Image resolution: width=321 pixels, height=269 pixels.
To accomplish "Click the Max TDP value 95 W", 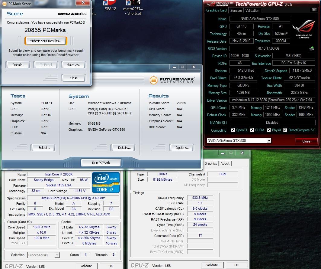I will [84, 180].
